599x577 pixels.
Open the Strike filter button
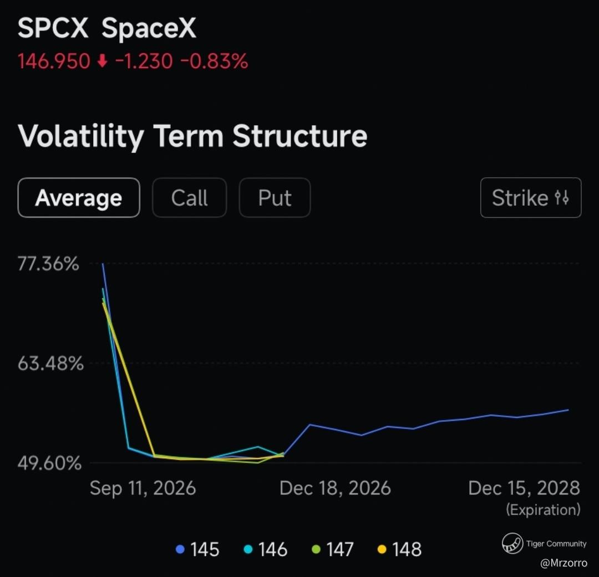pos(531,198)
